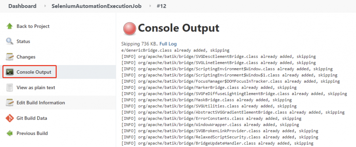Click the notepad icon for Edit Build Information
Screen dimensions: 356x147
tap(10, 103)
